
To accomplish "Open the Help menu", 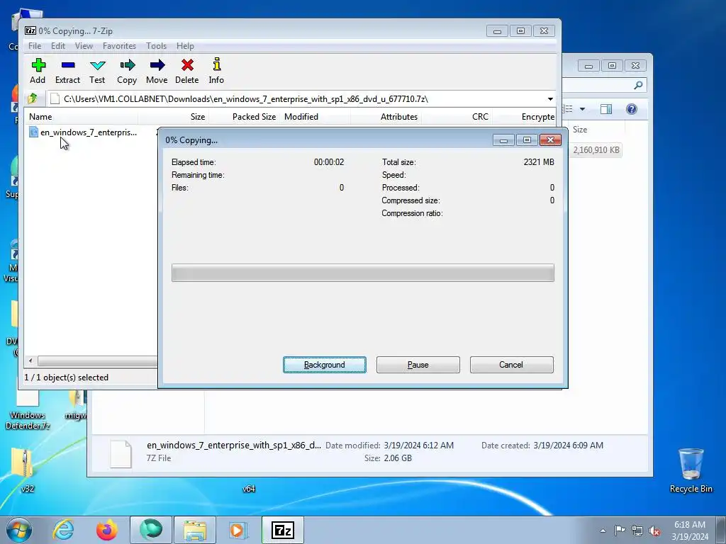I will coord(185,46).
